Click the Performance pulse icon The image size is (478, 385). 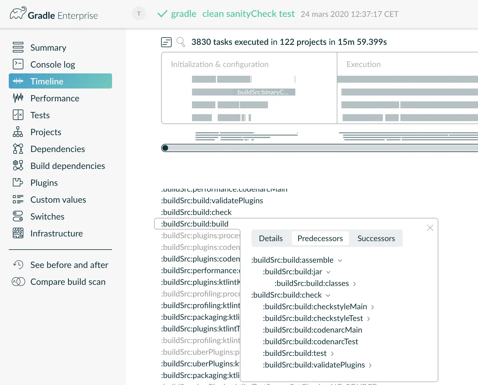point(18,98)
